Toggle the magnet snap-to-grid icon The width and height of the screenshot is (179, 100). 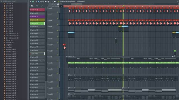tap(33, 2)
